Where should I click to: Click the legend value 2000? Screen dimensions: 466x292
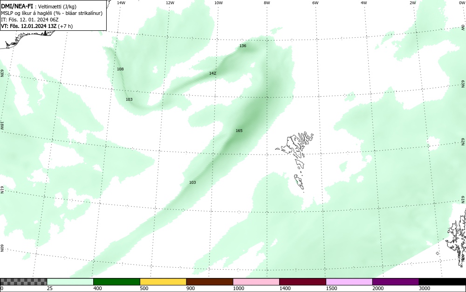click(x=378, y=288)
